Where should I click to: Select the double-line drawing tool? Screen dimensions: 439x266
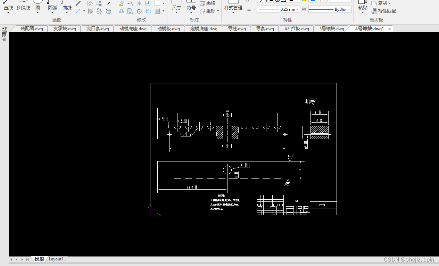click(x=78, y=3)
